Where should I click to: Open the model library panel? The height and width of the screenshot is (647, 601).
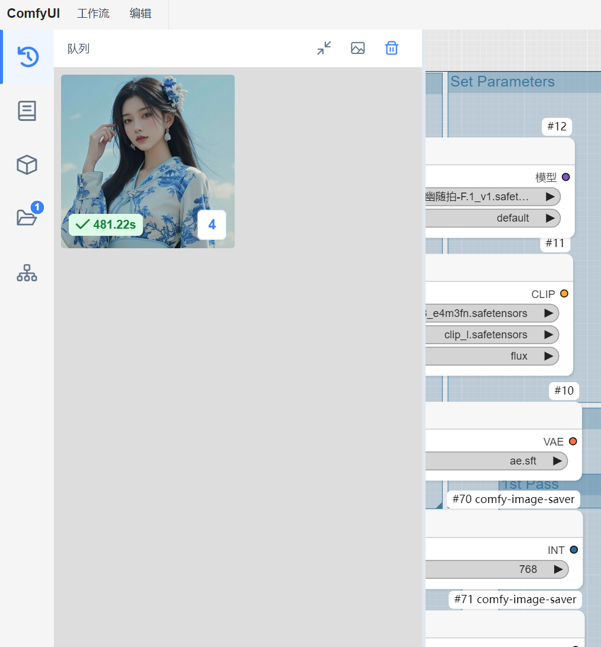[27, 165]
